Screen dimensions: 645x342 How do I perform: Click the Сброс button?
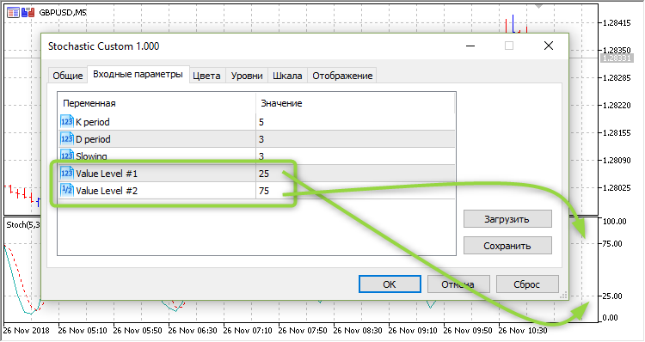527,284
